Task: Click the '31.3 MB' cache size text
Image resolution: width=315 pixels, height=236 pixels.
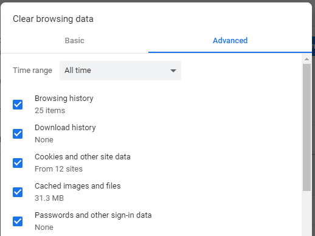Action: coord(49,198)
